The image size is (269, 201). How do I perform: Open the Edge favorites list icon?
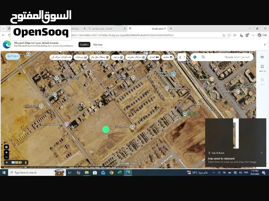point(235,35)
